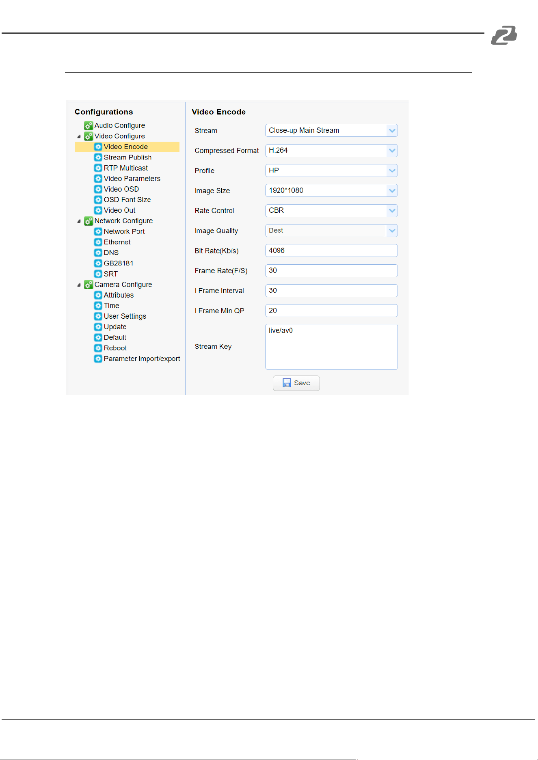Open the Video Out page
The width and height of the screenshot is (538, 760).
pyautogui.click(x=119, y=210)
